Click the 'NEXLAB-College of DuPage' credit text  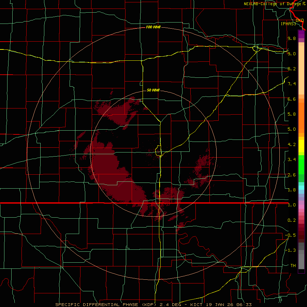[273, 4]
